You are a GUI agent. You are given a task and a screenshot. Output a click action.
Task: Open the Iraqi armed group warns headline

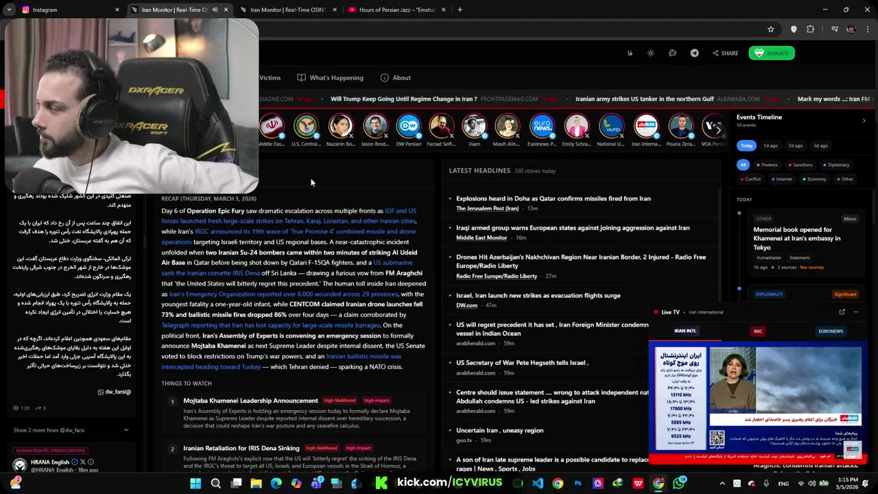[573, 228]
